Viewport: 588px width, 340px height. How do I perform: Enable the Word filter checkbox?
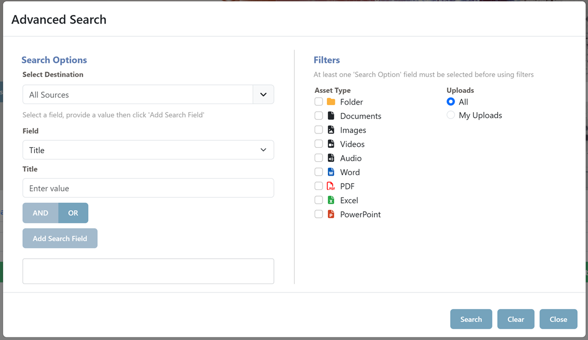(x=318, y=172)
